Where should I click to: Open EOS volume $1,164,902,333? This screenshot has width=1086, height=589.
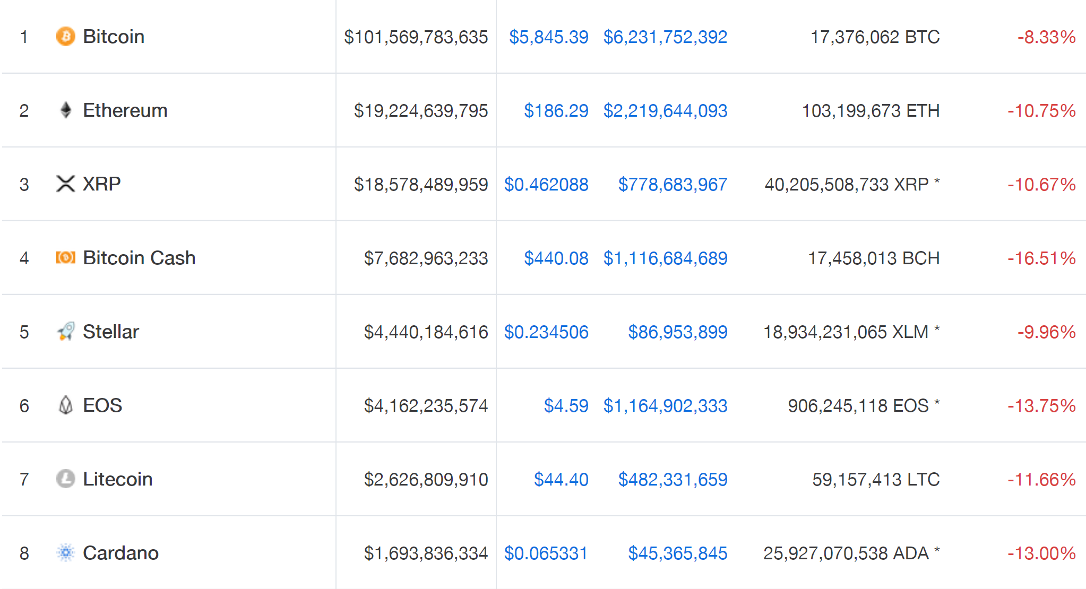tap(665, 405)
